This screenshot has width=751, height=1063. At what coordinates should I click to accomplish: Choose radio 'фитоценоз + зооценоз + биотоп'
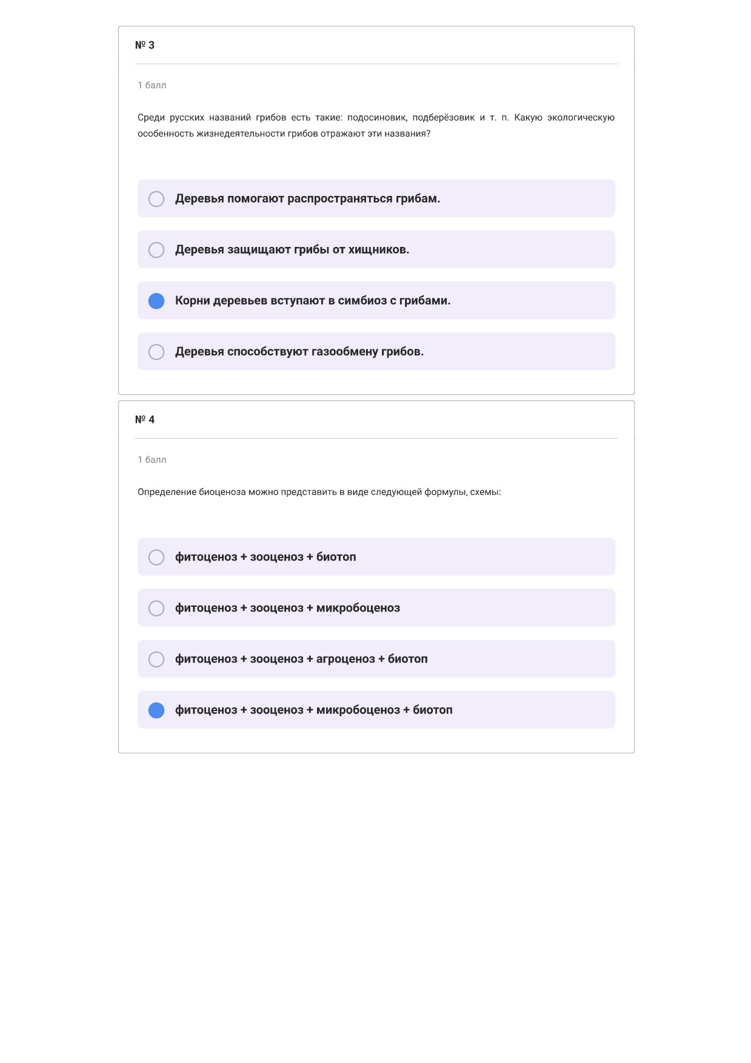point(156,557)
